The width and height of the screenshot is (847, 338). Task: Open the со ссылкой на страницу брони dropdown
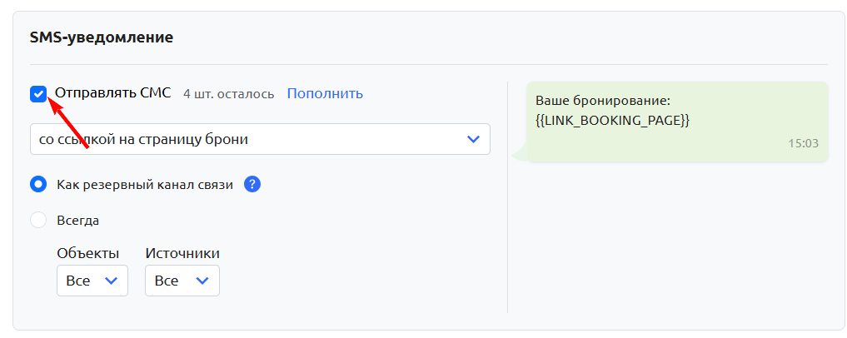point(260,139)
